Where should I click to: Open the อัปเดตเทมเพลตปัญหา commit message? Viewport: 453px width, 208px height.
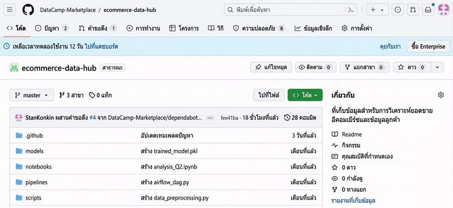tap(167, 136)
